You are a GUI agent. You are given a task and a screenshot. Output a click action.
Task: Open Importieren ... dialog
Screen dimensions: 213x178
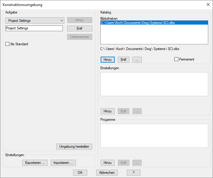(63, 163)
